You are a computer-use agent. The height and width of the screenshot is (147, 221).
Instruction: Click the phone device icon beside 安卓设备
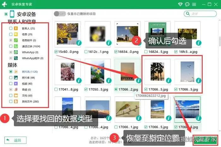click(x=12, y=14)
